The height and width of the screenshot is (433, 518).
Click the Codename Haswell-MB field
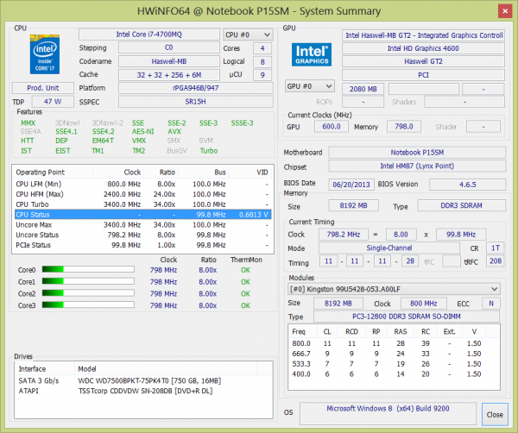coord(169,61)
